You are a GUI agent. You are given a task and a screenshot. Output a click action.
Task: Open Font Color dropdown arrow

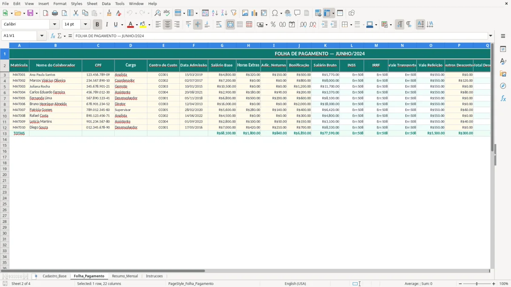(137, 25)
